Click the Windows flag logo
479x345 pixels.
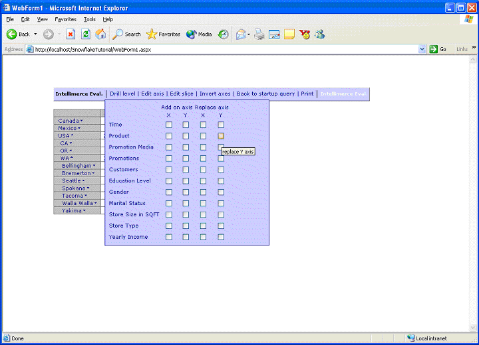tap(468, 19)
